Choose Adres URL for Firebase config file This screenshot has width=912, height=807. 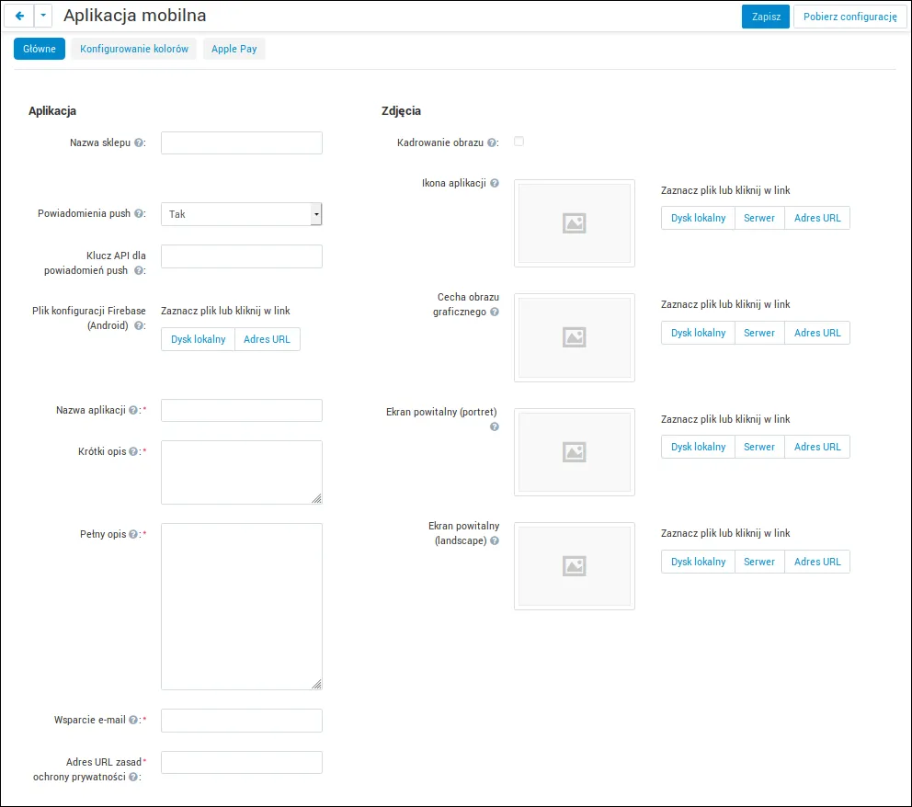pos(267,339)
